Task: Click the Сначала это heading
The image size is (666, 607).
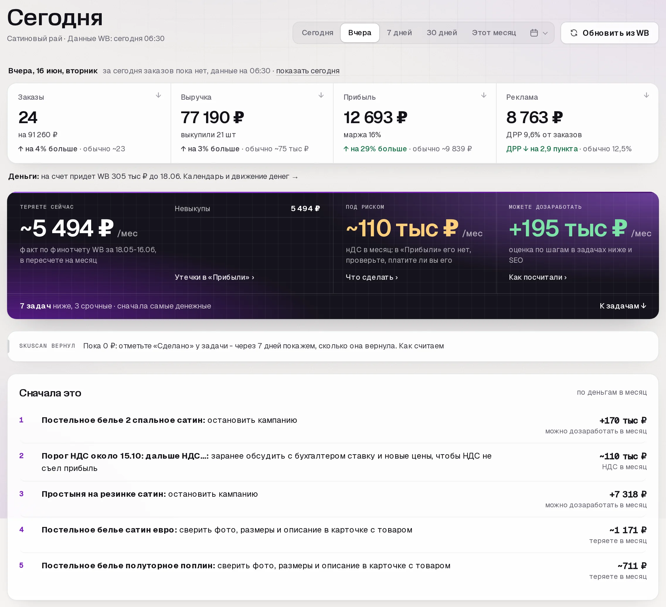Action: (50, 393)
